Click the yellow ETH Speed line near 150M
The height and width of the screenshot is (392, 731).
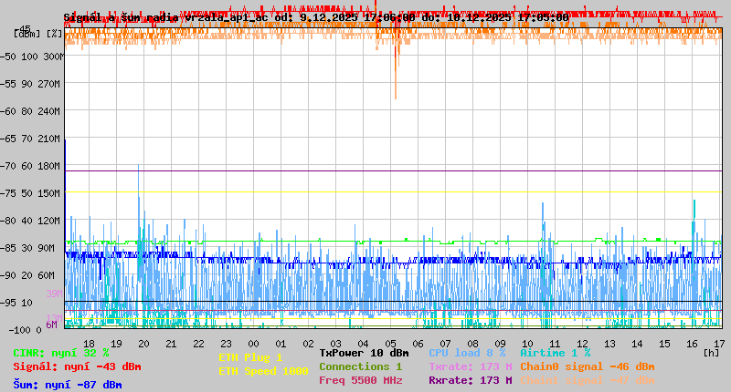click(394, 192)
